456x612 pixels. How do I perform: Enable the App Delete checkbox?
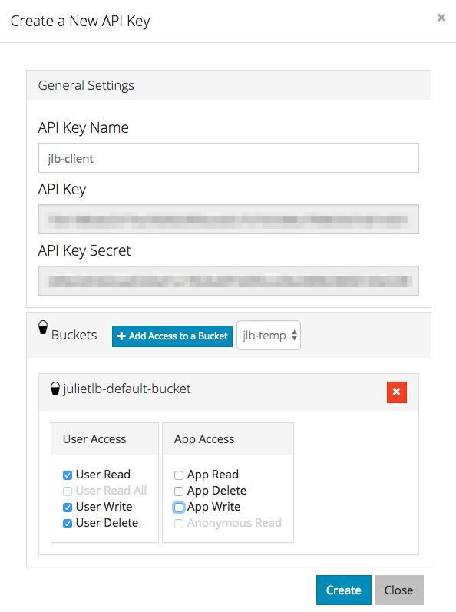pyautogui.click(x=179, y=491)
